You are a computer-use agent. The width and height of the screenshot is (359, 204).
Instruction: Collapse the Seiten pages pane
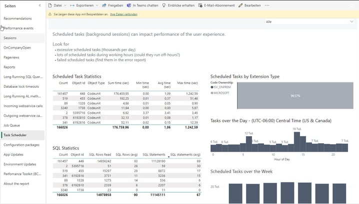click(40, 5)
